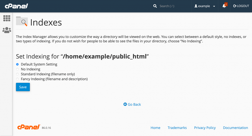Select Default System Setting radio

pyautogui.click(x=17, y=64)
